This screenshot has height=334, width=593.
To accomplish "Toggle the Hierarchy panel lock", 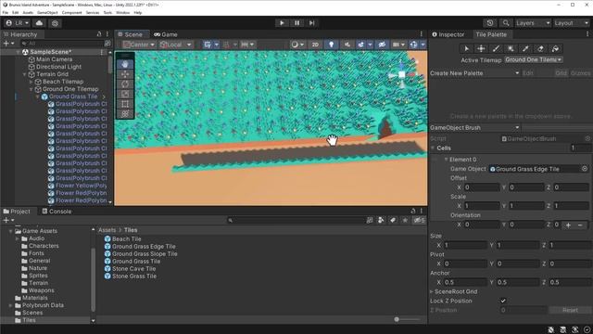I will tap(99, 34).
